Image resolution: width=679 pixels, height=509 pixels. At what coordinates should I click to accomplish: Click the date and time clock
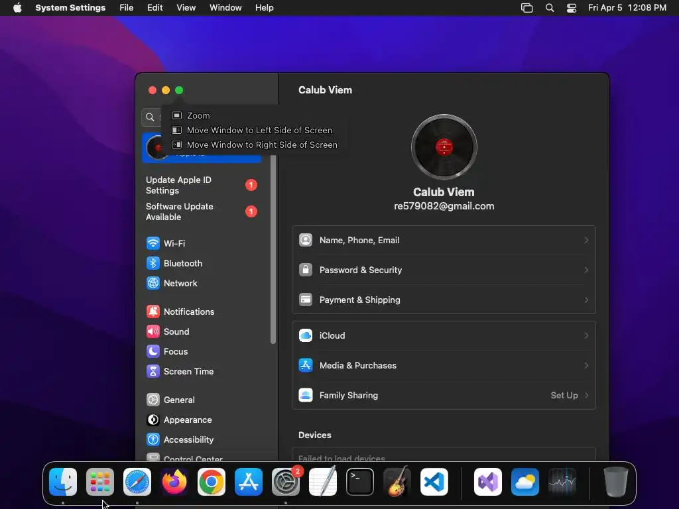(x=627, y=8)
